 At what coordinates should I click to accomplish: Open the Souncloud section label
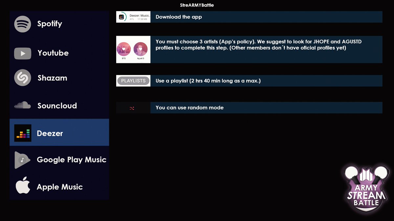(x=57, y=106)
